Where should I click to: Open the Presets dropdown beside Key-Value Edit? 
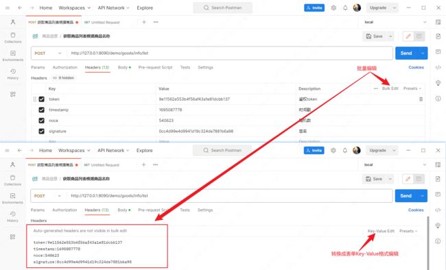click(x=408, y=231)
